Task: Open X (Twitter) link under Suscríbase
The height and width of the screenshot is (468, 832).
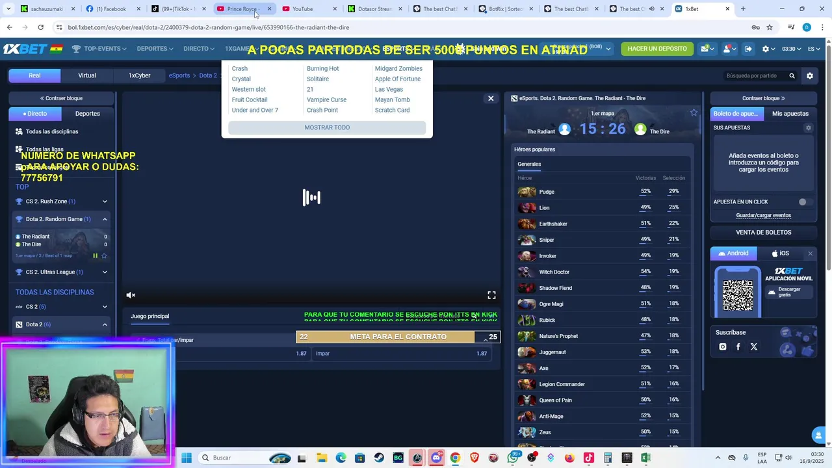Action: [754, 347]
